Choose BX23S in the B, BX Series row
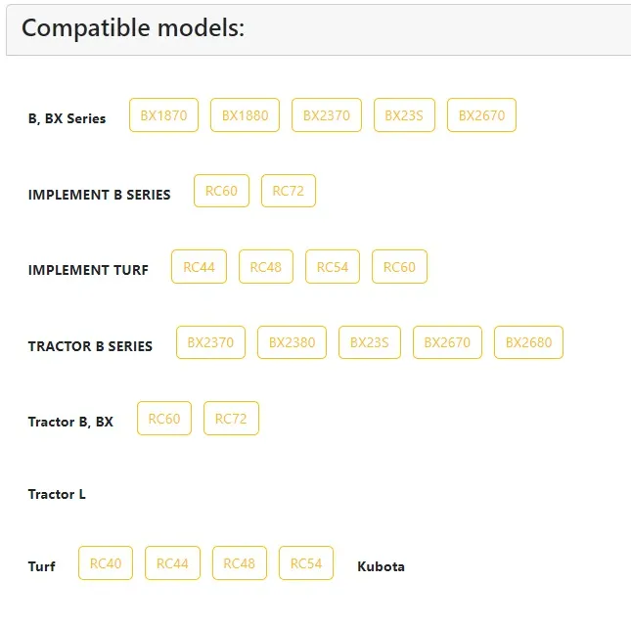631x627 pixels. pyautogui.click(x=404, y=115)
